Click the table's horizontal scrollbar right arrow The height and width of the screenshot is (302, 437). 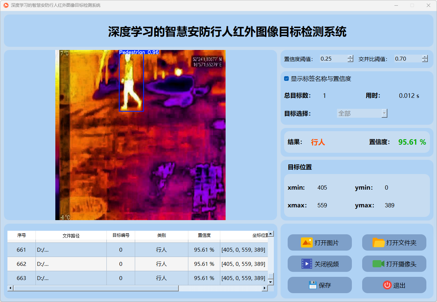point(264,288)
